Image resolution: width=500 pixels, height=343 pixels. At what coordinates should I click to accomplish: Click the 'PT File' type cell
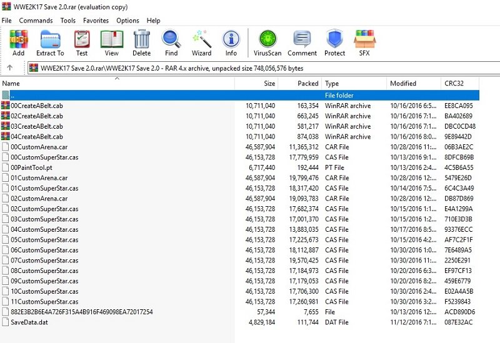coord(334,167)
